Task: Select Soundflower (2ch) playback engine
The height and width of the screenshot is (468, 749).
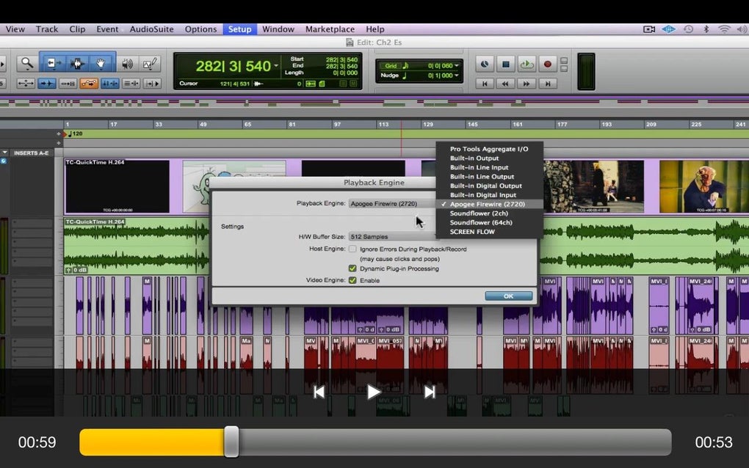Action: click(479, 213)
